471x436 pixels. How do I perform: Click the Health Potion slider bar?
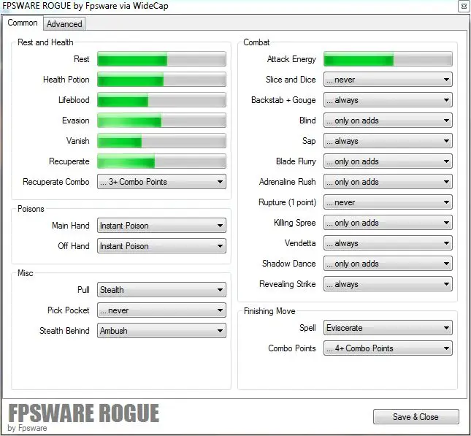pyautogui.click(x=161, y=80)
